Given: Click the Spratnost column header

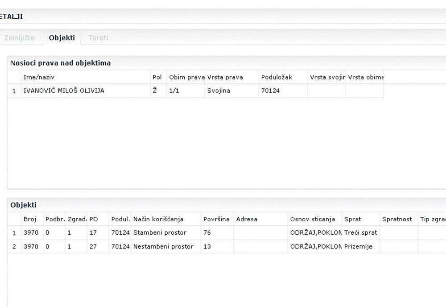Looking at the screenshot, I should click(x=397, y=219).
